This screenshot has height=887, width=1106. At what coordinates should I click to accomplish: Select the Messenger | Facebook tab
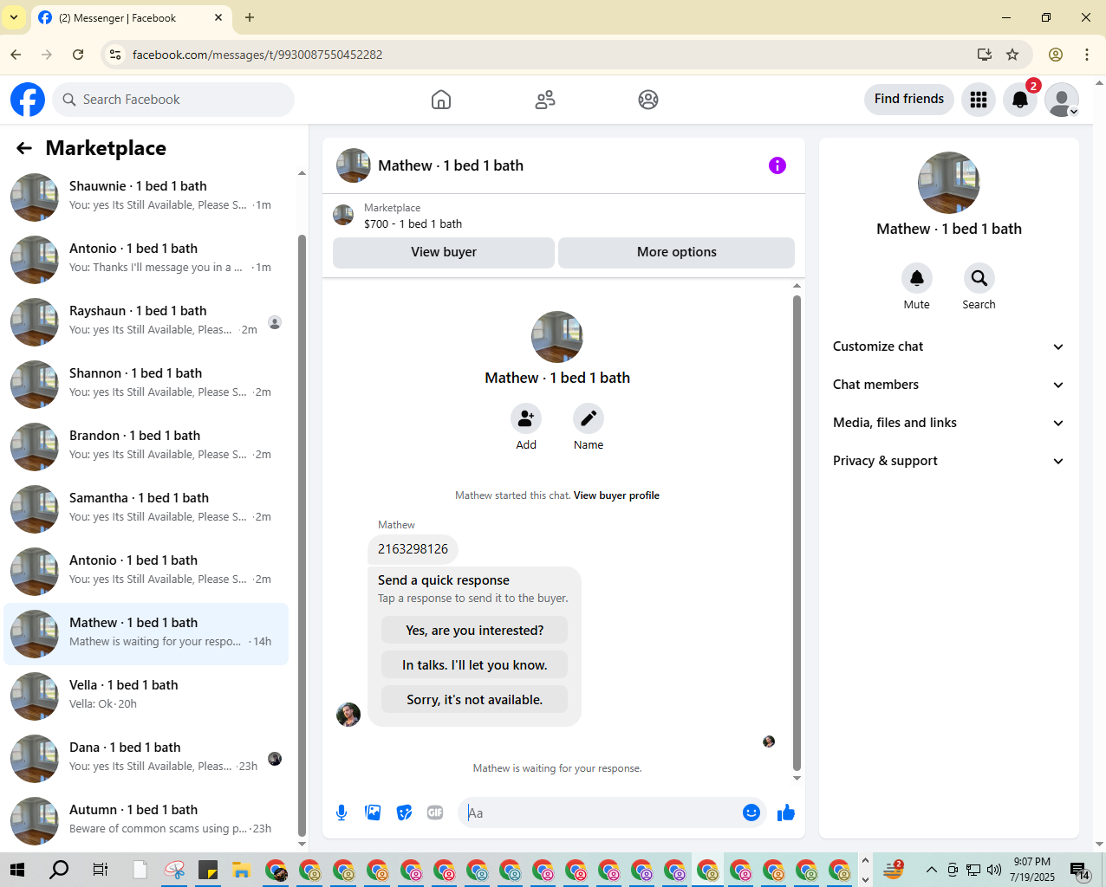point(130,17)
